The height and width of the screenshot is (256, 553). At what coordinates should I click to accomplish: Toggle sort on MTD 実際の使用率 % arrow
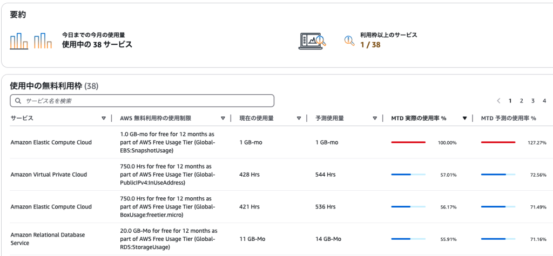[x=464, y=119]
